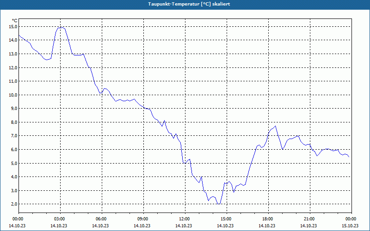Image resolution: width=370 pixels, height=231 pixels.
Task: Click the '11,0' y-axis label
Action: point(13,81)
